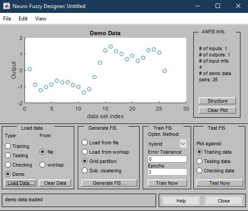Click the Load Data... button
Viewport: 248px width, 211px height.
20,183
